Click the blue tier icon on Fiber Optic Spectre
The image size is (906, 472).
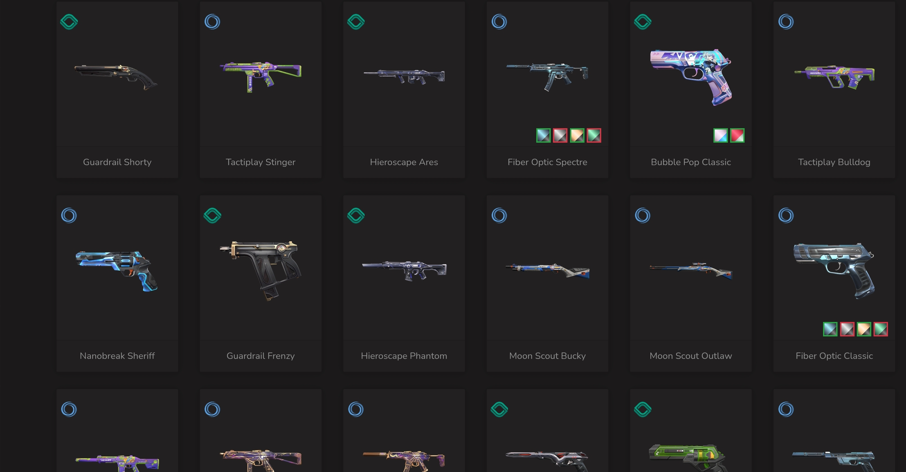coord(499,22)
